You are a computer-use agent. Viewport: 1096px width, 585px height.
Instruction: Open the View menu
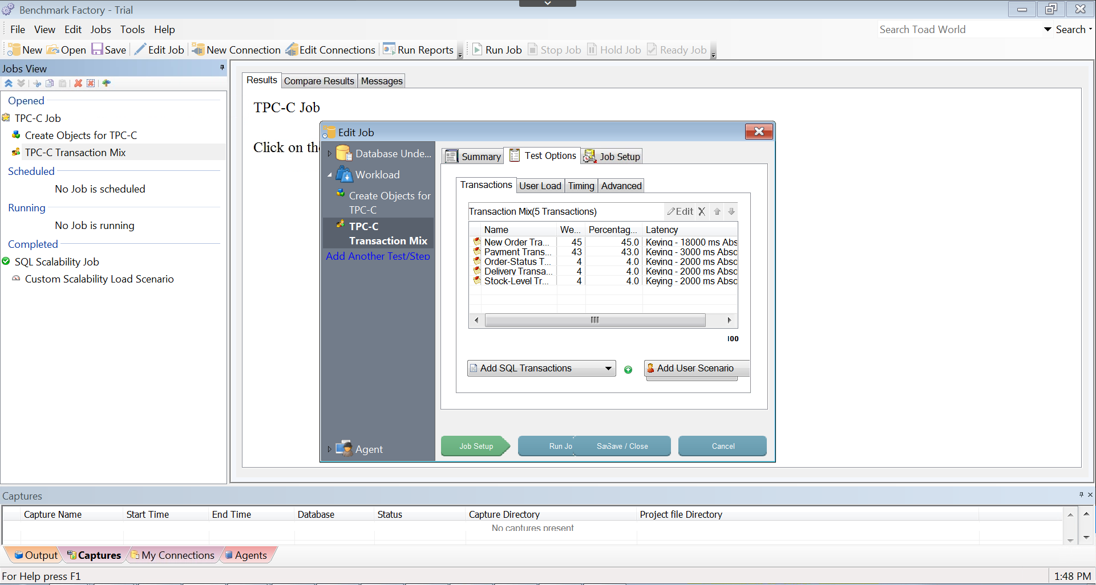(45, 30)
